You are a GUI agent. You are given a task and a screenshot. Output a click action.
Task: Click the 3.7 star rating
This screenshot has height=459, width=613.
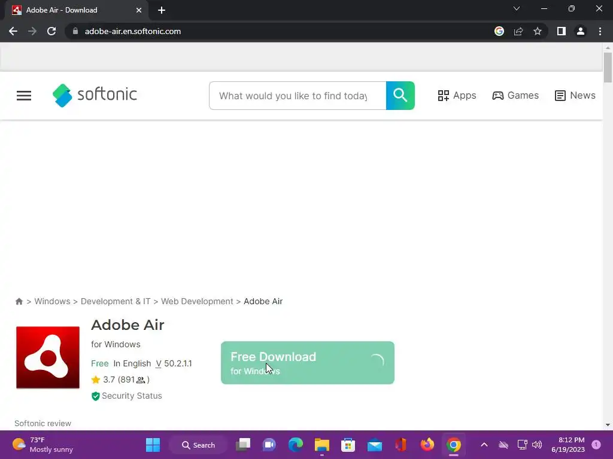(120, 380)
